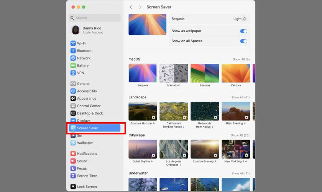Viewport: 322px width, 192px height.
Task: Select the Macintosh screen saver thumbnail
Action: point(174,73)
